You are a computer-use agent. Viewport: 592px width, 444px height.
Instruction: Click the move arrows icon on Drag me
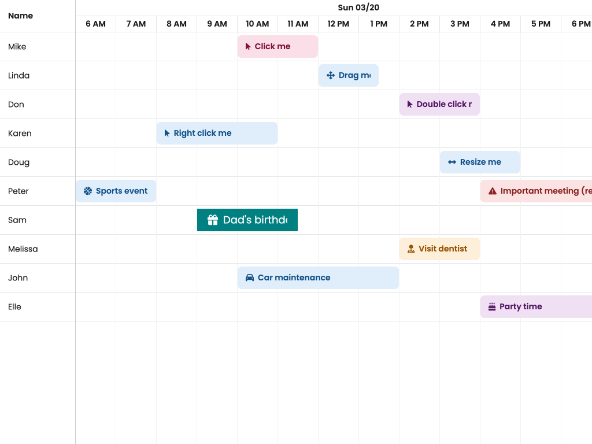(x=331, y=76)
